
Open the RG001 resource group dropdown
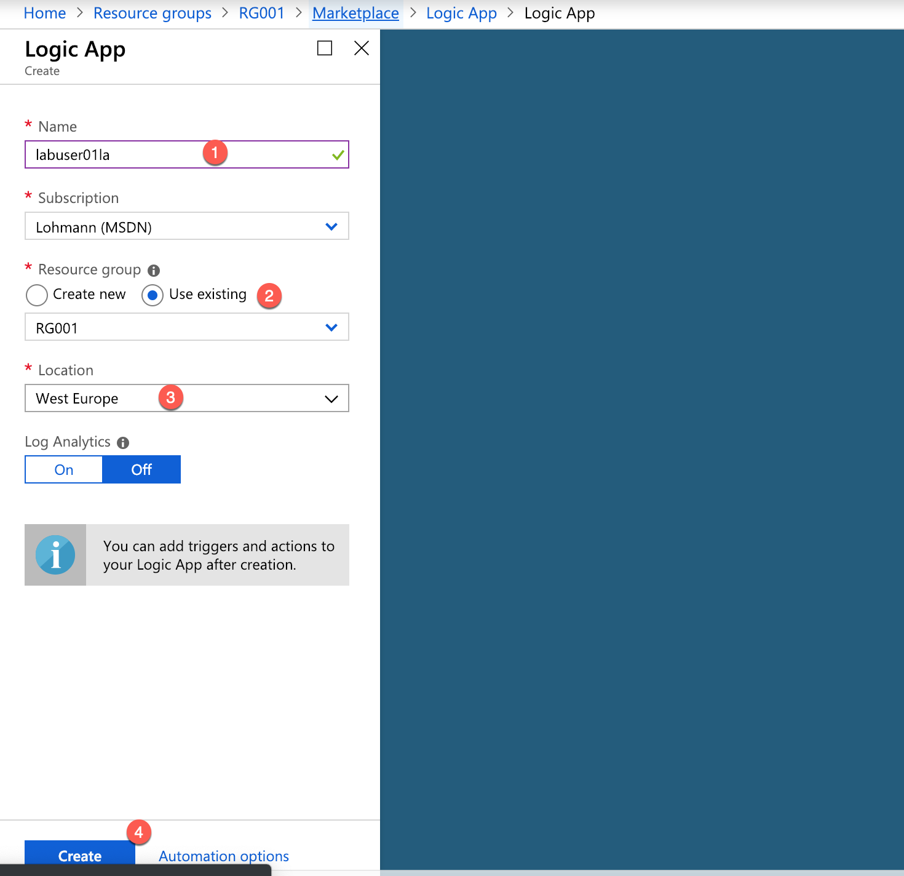(187, 327)
